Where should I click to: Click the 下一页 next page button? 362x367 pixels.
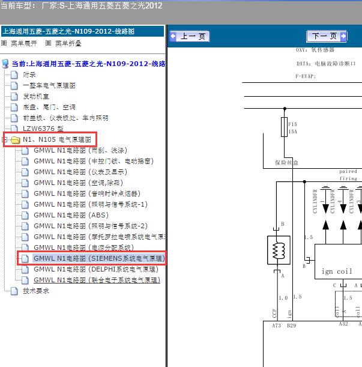point(327,36)
